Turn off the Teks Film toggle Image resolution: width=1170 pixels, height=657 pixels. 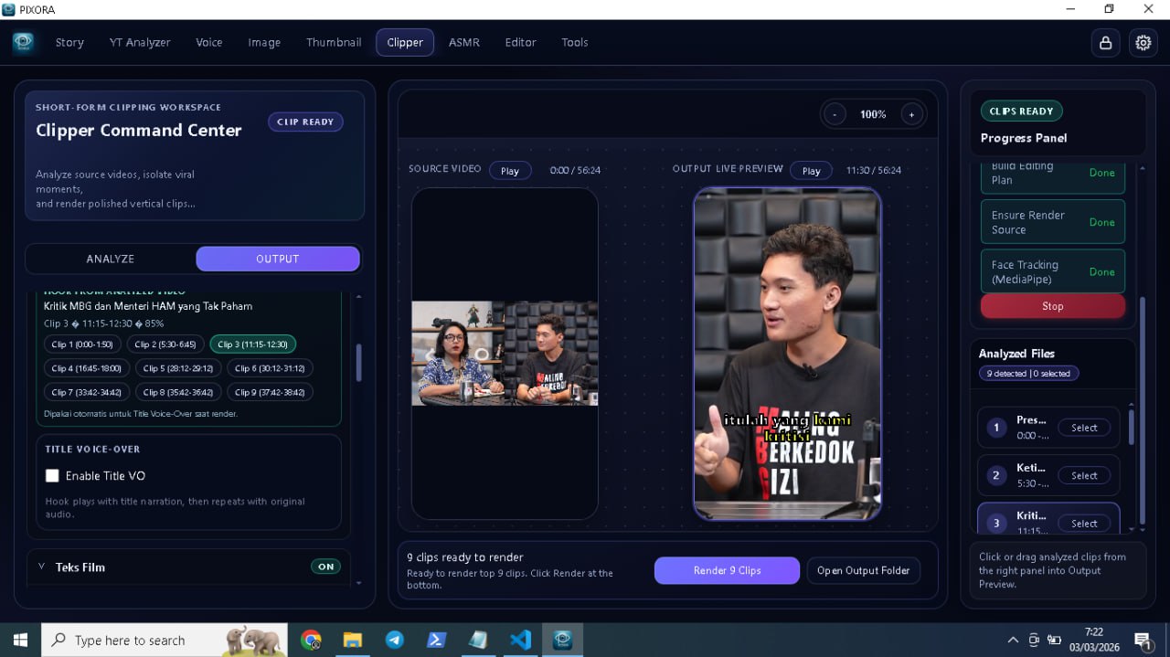pos(325,567)
